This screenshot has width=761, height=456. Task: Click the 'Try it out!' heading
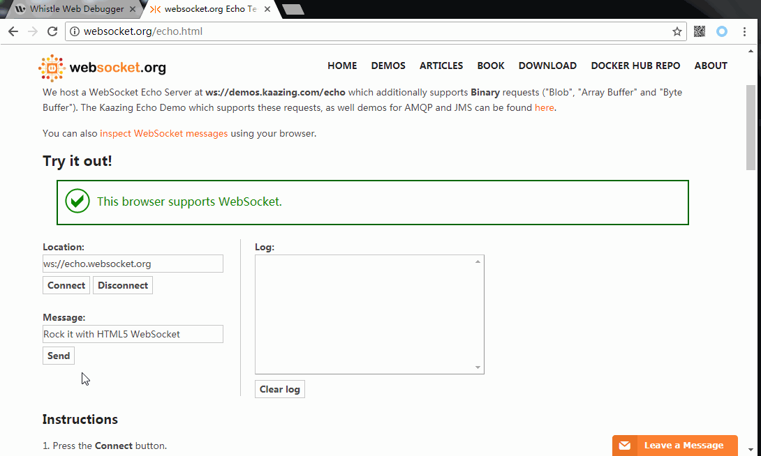click(x=77, y=161)
